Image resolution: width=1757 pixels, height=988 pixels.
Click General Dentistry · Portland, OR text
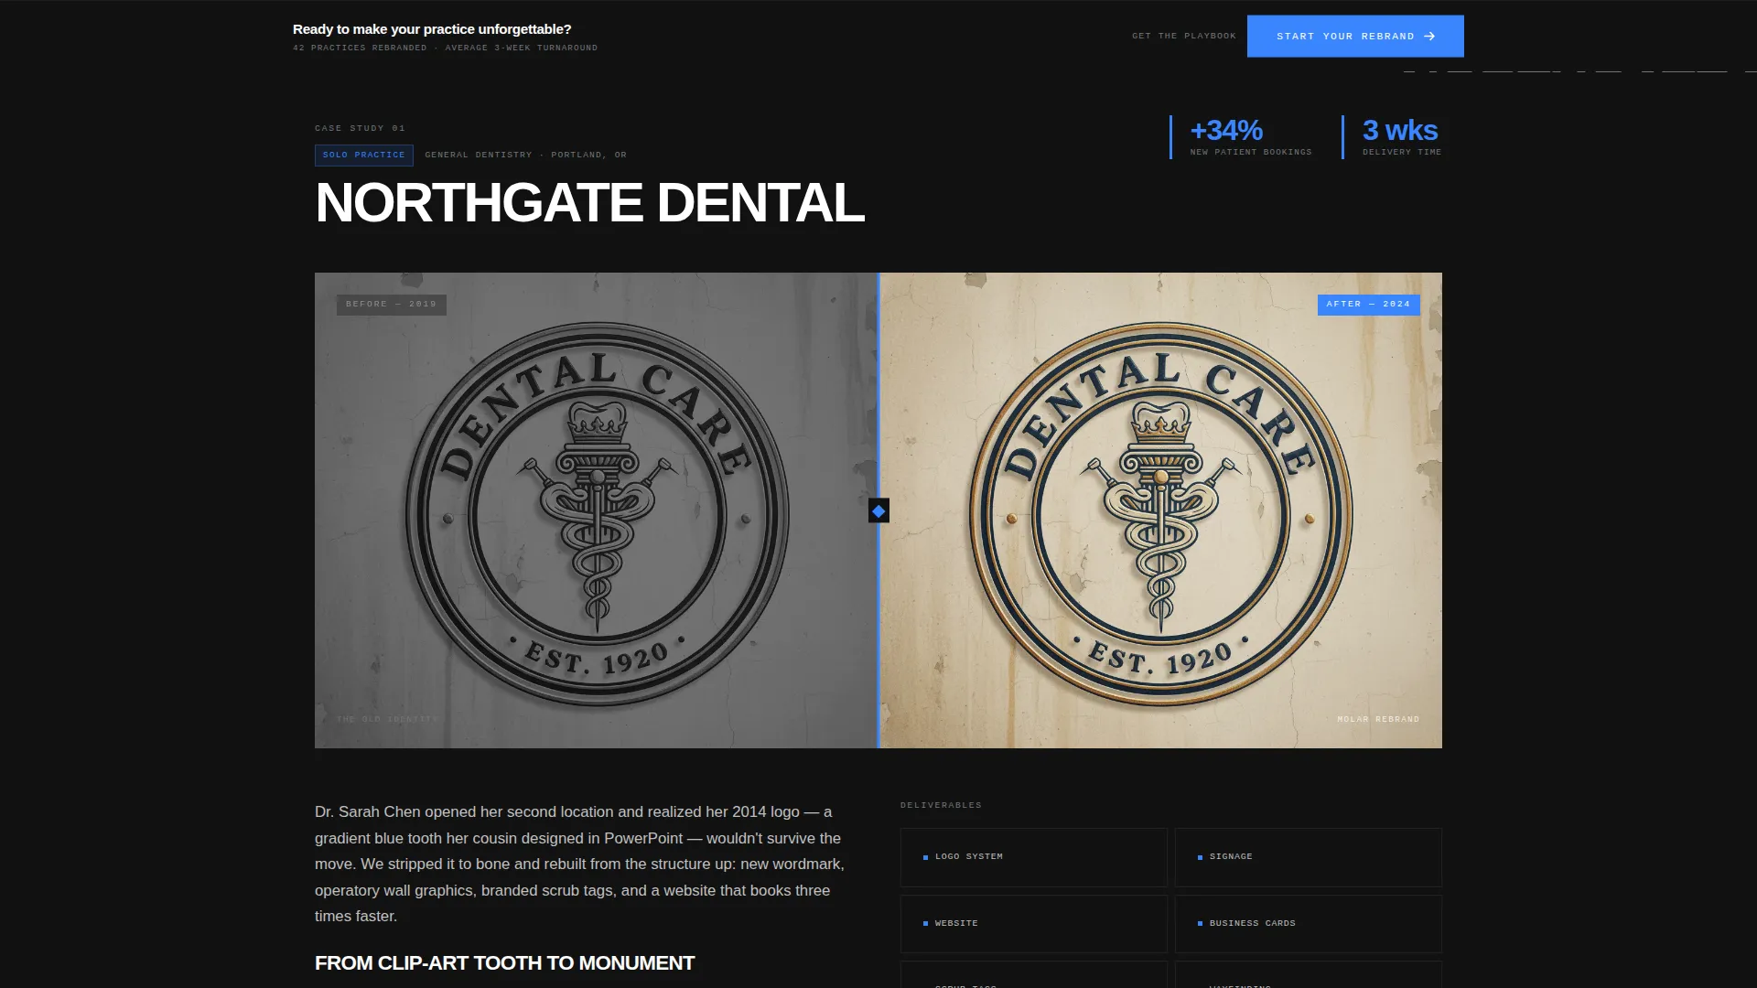(526, 156)
